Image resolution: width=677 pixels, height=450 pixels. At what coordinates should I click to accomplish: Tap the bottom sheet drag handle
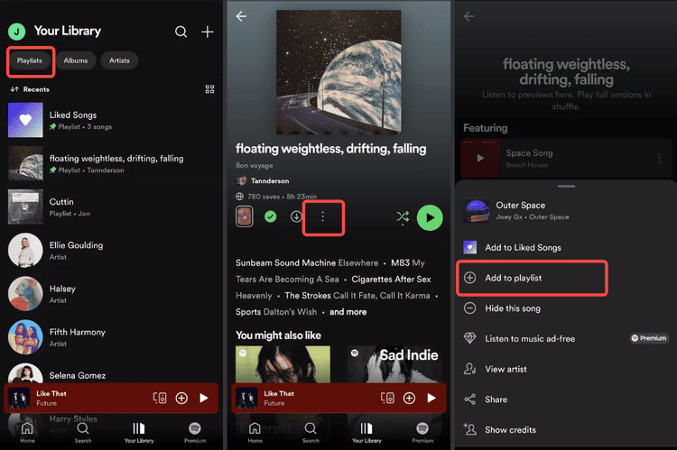pyautogui.click(x=566, y=187)
